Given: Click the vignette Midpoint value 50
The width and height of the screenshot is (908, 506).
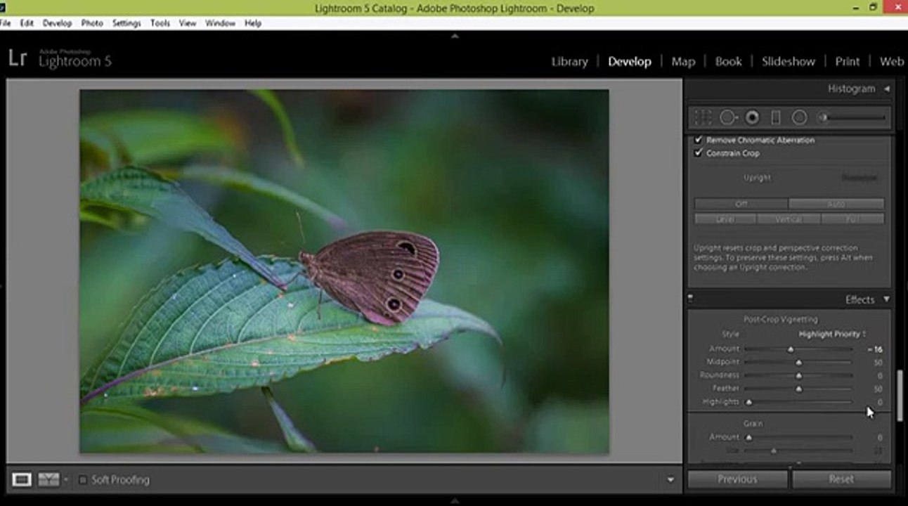Looking at the screenshot, I should tap(878, 363).
